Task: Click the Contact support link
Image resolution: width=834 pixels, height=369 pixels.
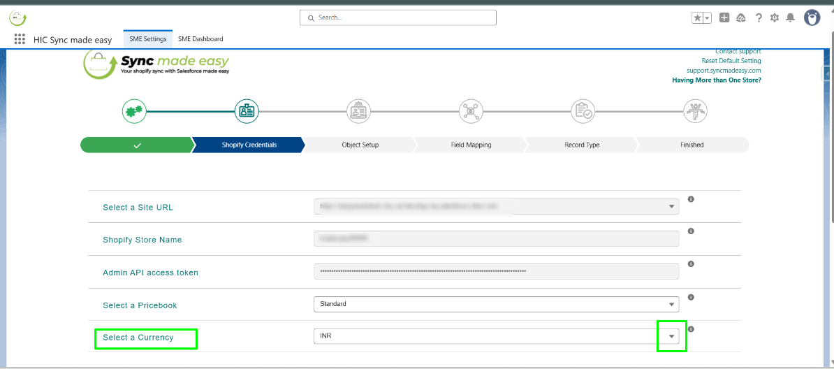Action: point(738,52)
